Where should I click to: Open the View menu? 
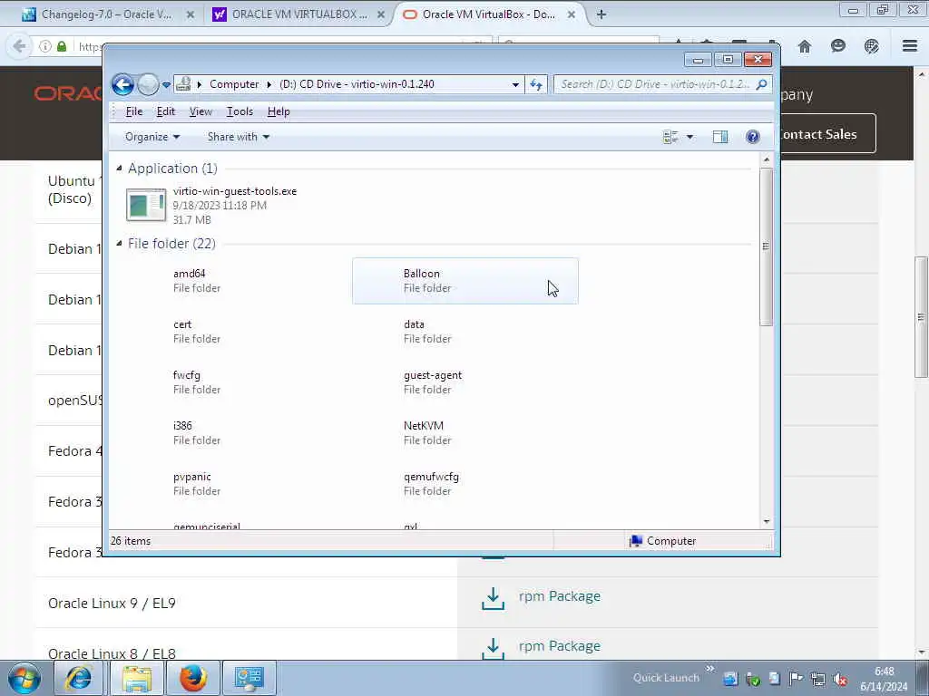pos(200,111)
